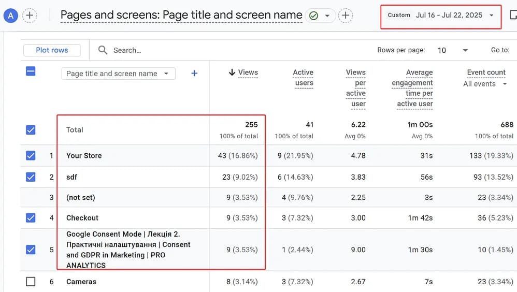517x292 pixels.
Task: Click the Views per active user header
Action: coord(356,87)
